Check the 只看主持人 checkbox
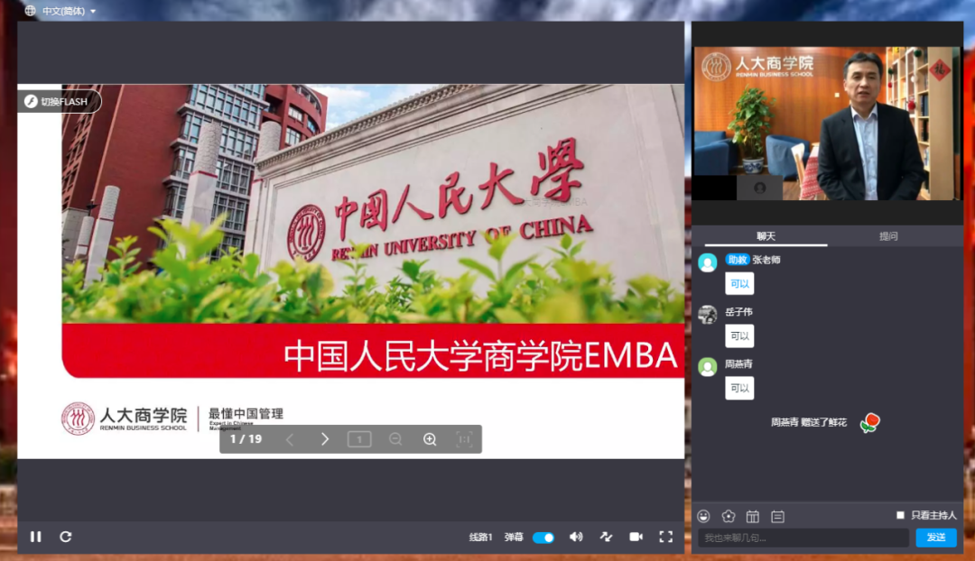975x561 pixels. tap(900, 515)
